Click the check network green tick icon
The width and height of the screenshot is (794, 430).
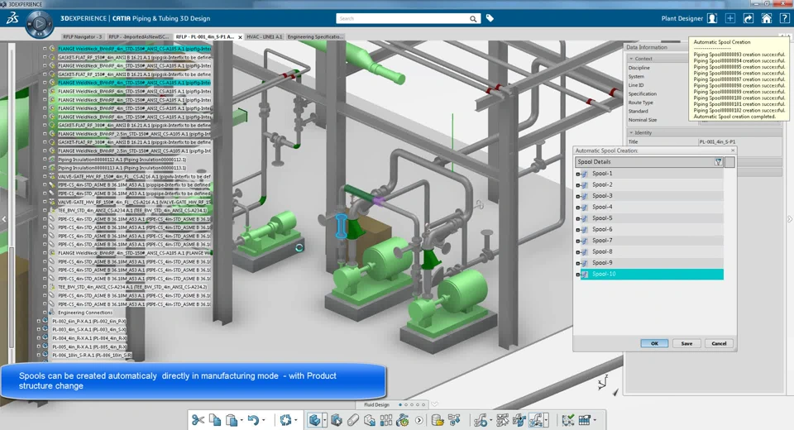pyautogui.click(x=568, y=420)
